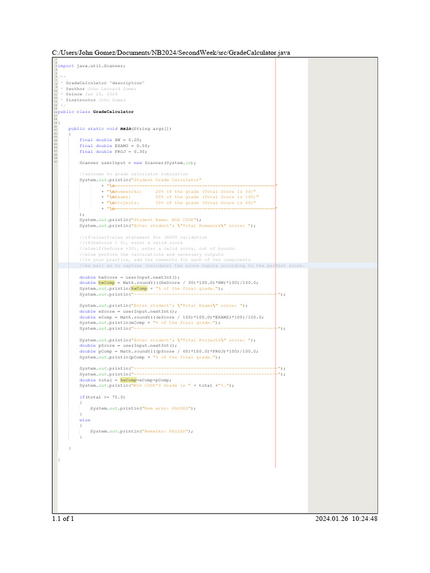Click the file path header GradeCalculator.java

point(171,53)
